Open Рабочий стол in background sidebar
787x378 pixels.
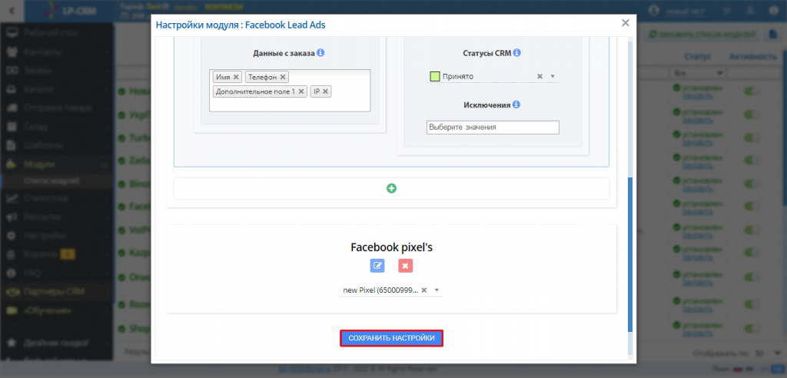50,33
